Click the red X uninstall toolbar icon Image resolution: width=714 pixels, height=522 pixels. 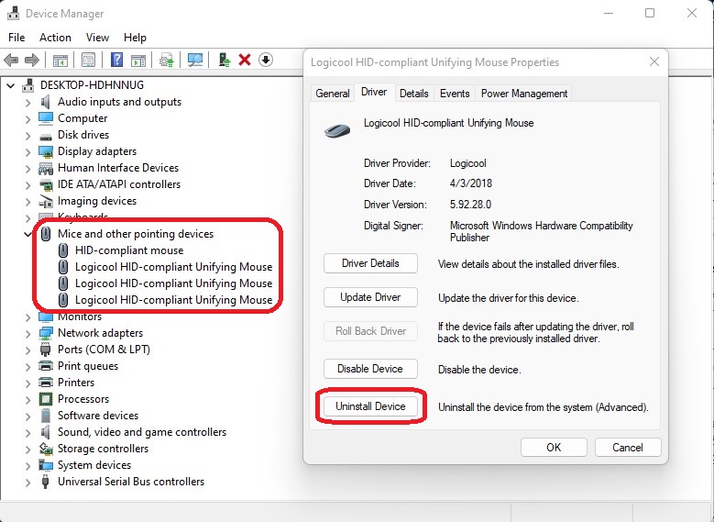click(245, 60)
